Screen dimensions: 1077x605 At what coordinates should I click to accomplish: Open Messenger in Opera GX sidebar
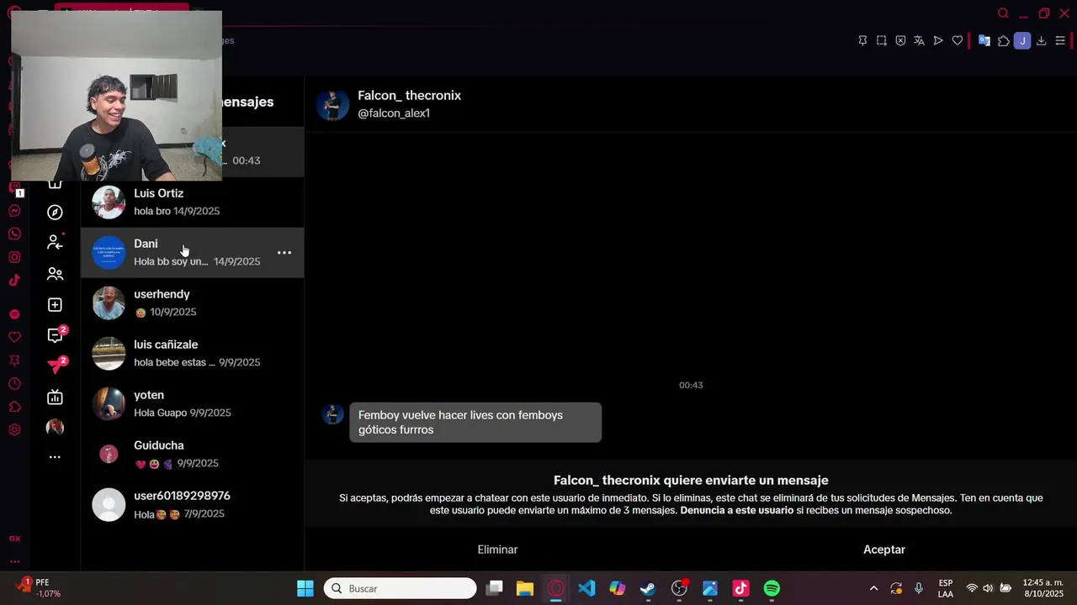(x=14, y=211)
